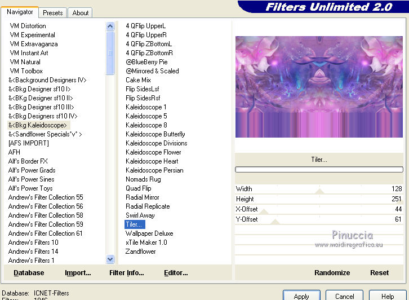409x300 pixels.
Task: Select &<Bkg Designer sf10 I> category
Action: click(39, 89)
